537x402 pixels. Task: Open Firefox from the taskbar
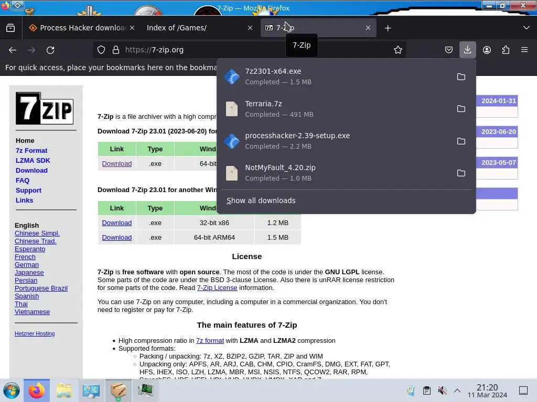point(37,390)
